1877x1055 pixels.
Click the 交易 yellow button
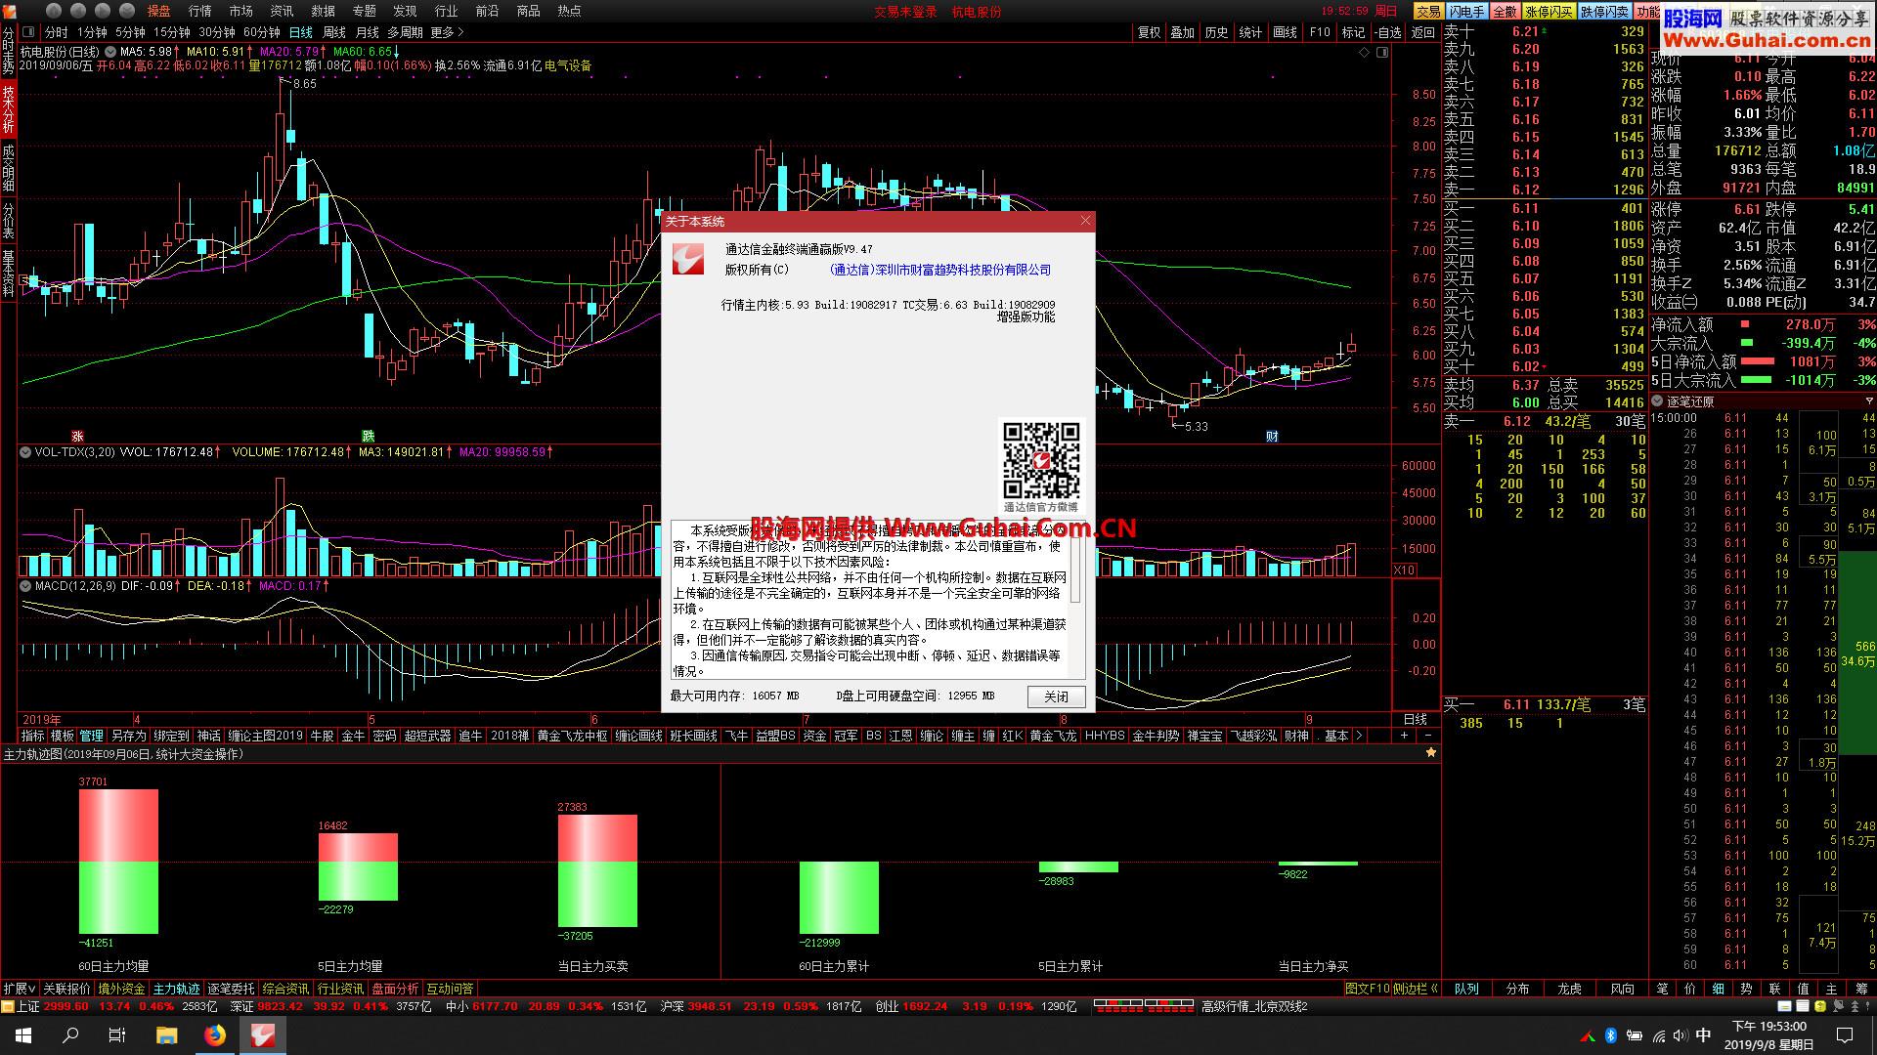click(x=1428, y=11)
